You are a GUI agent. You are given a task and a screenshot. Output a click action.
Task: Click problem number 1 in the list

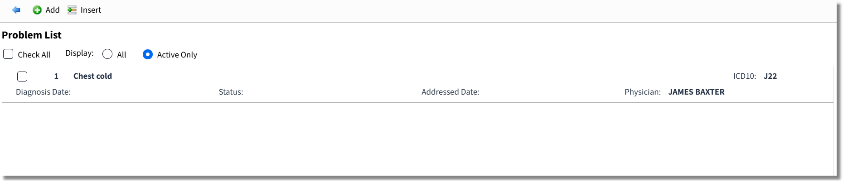[x=56, y=76]
